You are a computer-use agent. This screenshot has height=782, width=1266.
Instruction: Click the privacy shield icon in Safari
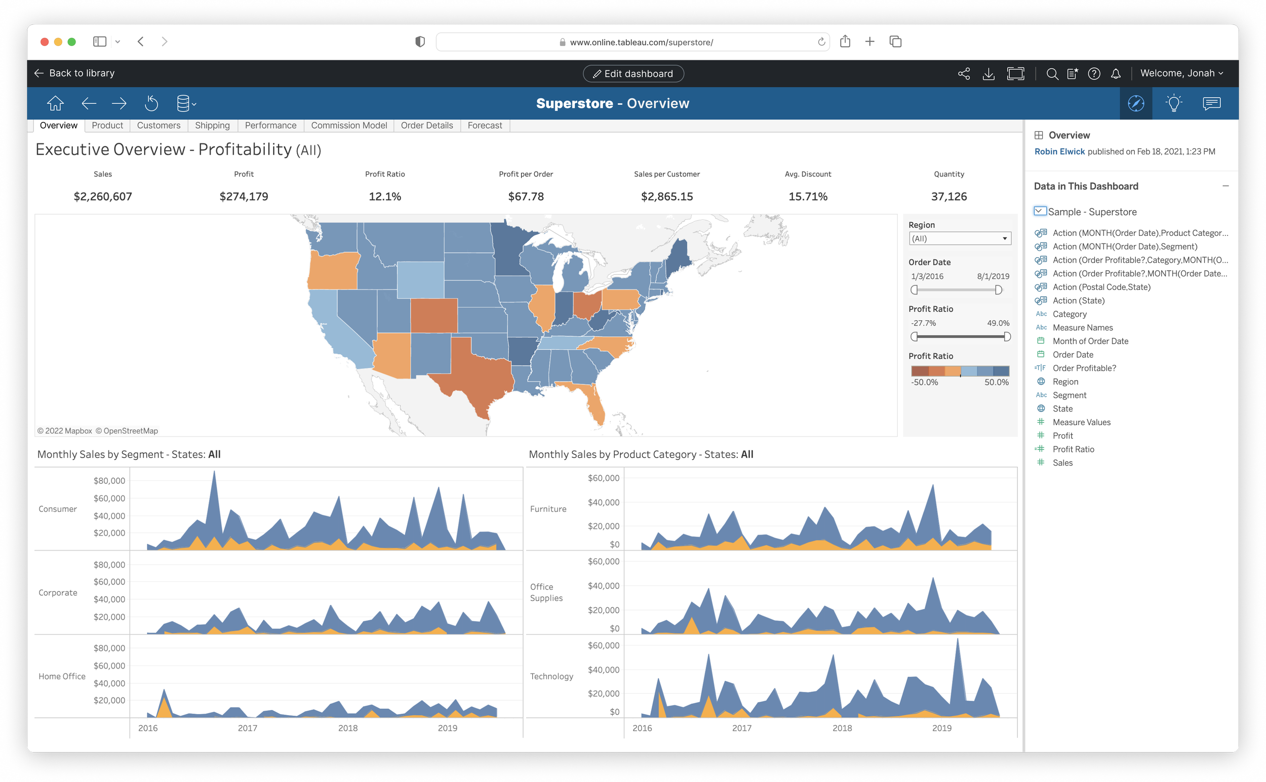point(420,42)
